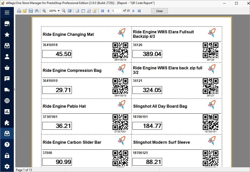Show the thumbnails panel icon
The width and height of the screenshot is (250, 172).
coord(83,11)
